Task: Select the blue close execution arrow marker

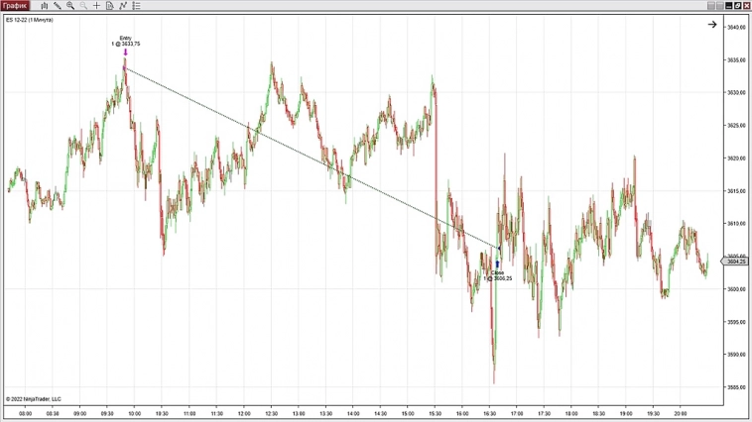Action: [497, 264]
